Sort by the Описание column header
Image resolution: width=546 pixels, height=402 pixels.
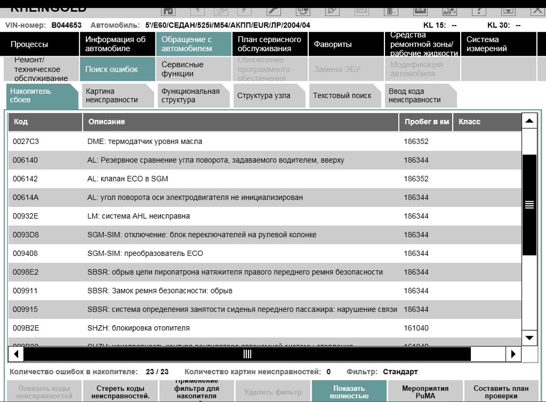coord(241,122)
